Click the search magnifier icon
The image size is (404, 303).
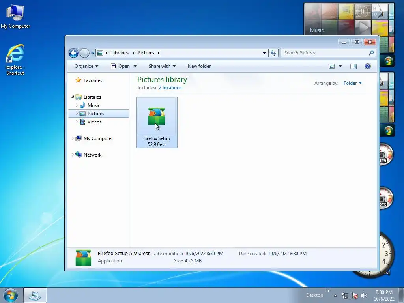tap(371, 53)
